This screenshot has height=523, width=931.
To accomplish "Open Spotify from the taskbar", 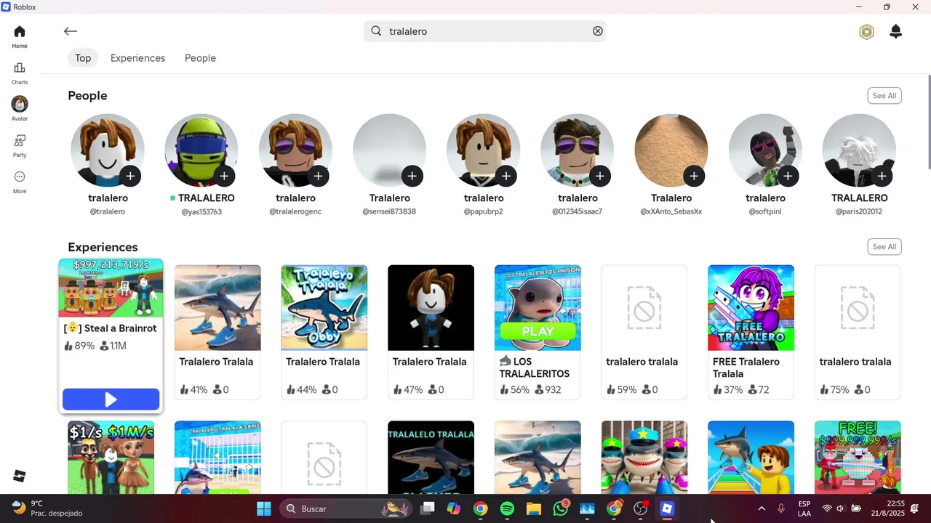I will click(x=507, y=508).
